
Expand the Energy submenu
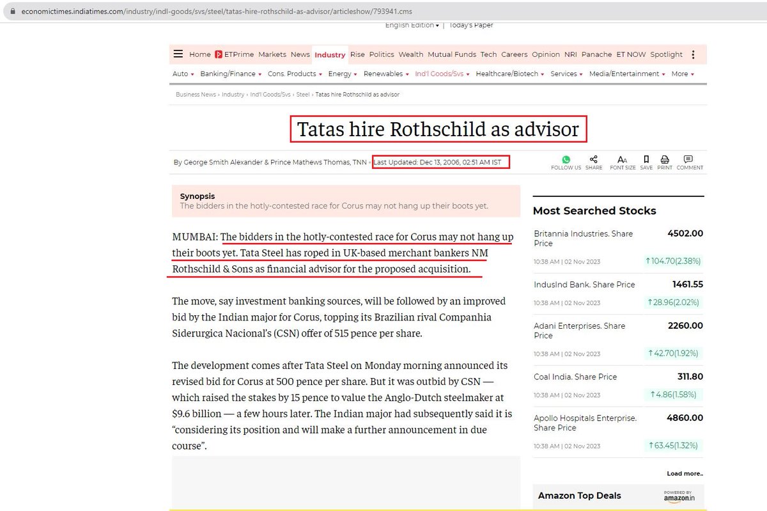[x=343, y=74]
